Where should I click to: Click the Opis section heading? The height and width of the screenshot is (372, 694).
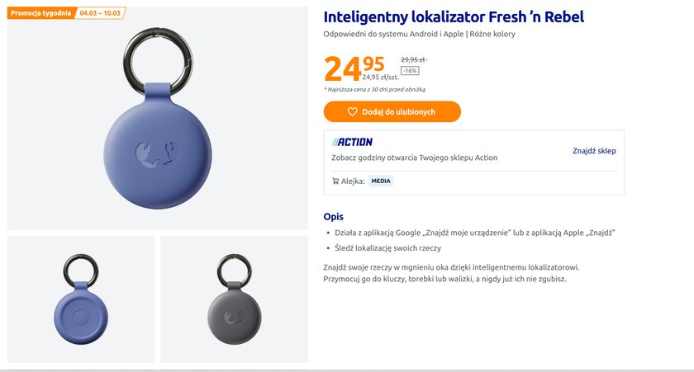pyautogui.click(x=333, y=216)
